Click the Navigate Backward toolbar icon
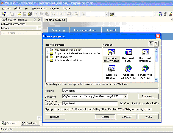Screen dimensions: 173x134 click(69, 14)
